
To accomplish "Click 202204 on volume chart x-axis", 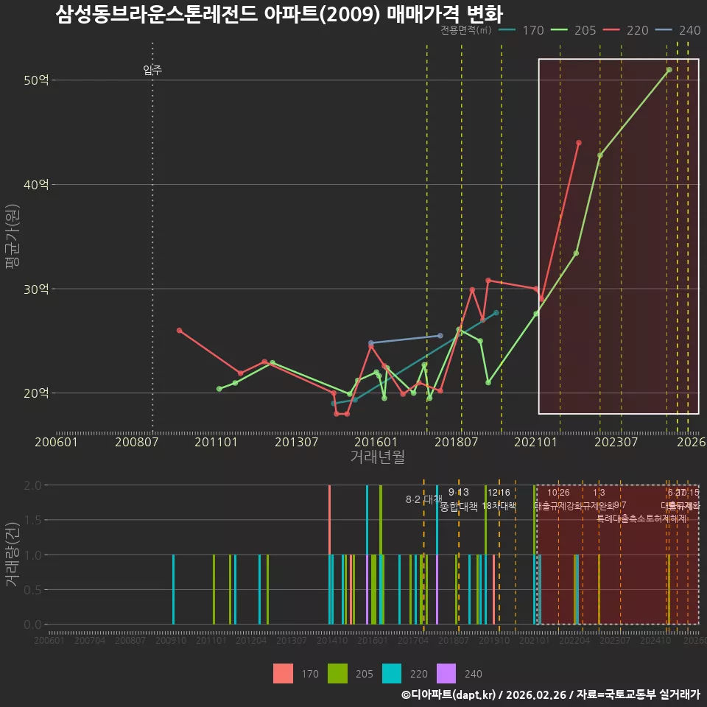I will tap(574, 640).
